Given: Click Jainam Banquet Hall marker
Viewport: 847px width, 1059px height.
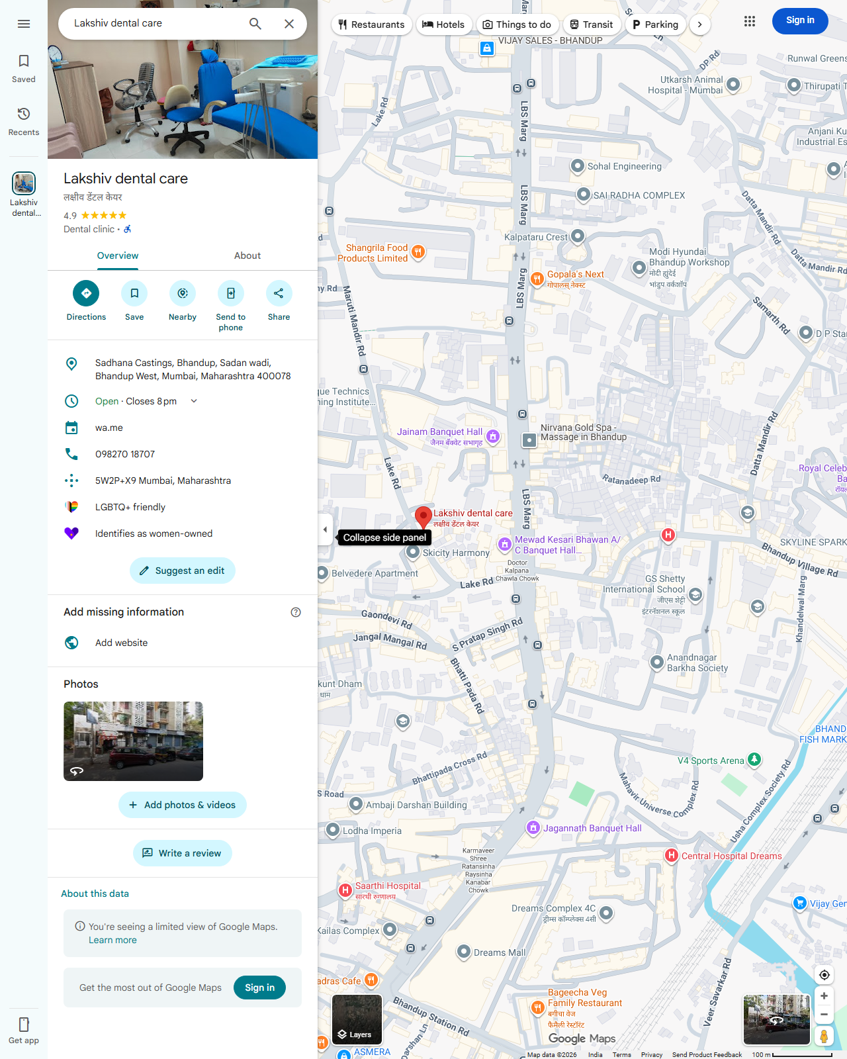Looking at the screenshot, I should coord(493,436).
